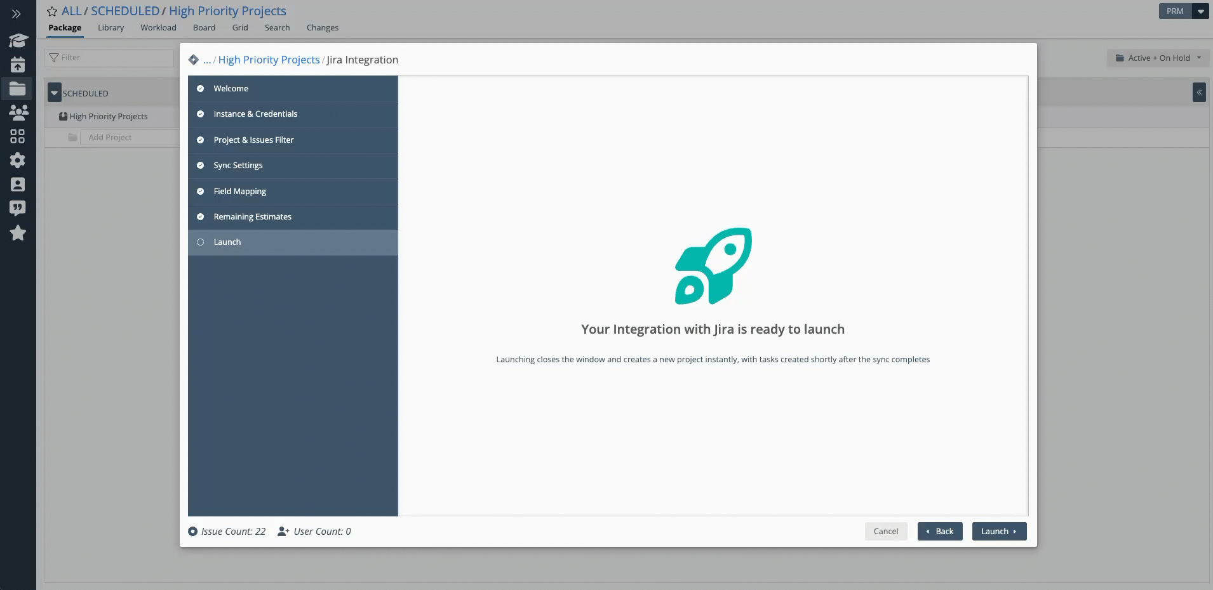Select the Launch step radio circle
Image resolution: width=1213 pixels, height=590 pixels.
tap(201, 242)
